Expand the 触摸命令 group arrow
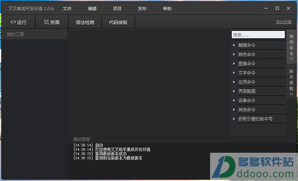298x181 pixels. (x=234, y=45)
